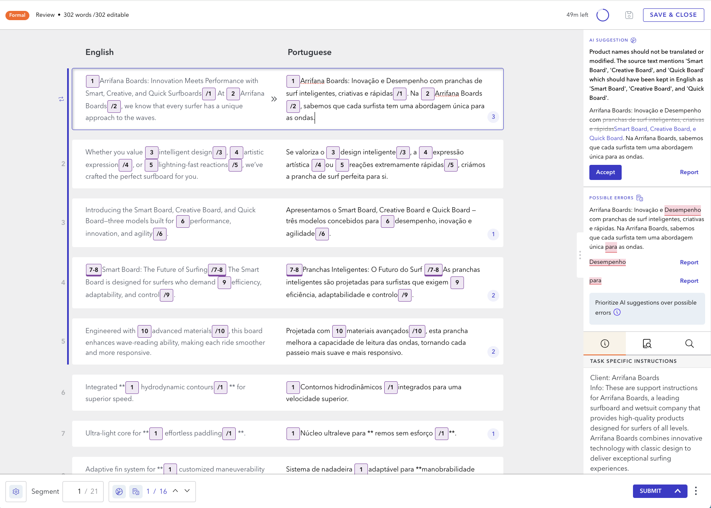This screenshot has height=508, width=711.
Task: Select the magic wand AI icon in bottom bar
Action: click(x=119, y=491)
